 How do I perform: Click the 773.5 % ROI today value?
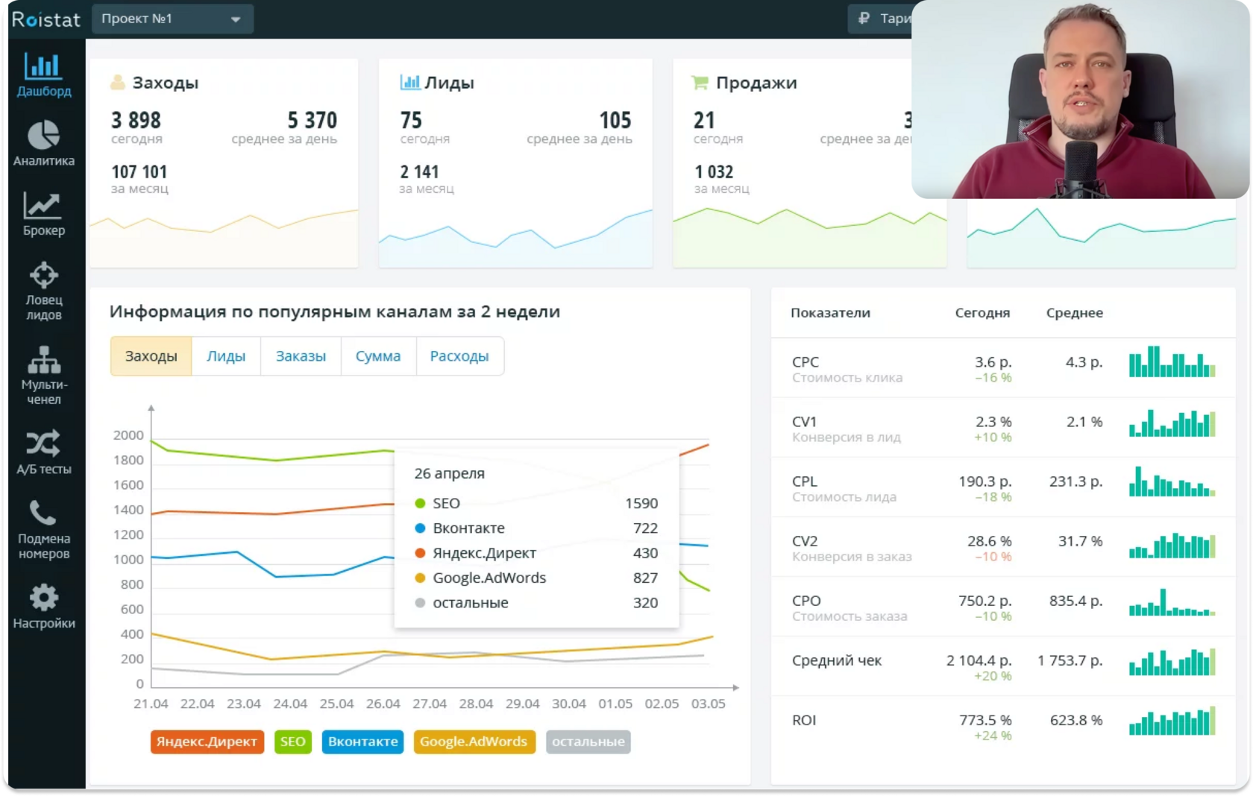pos(985,720)
